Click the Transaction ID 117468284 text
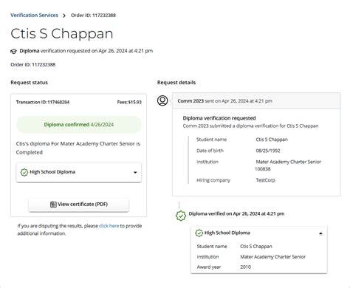 point(43,102)
